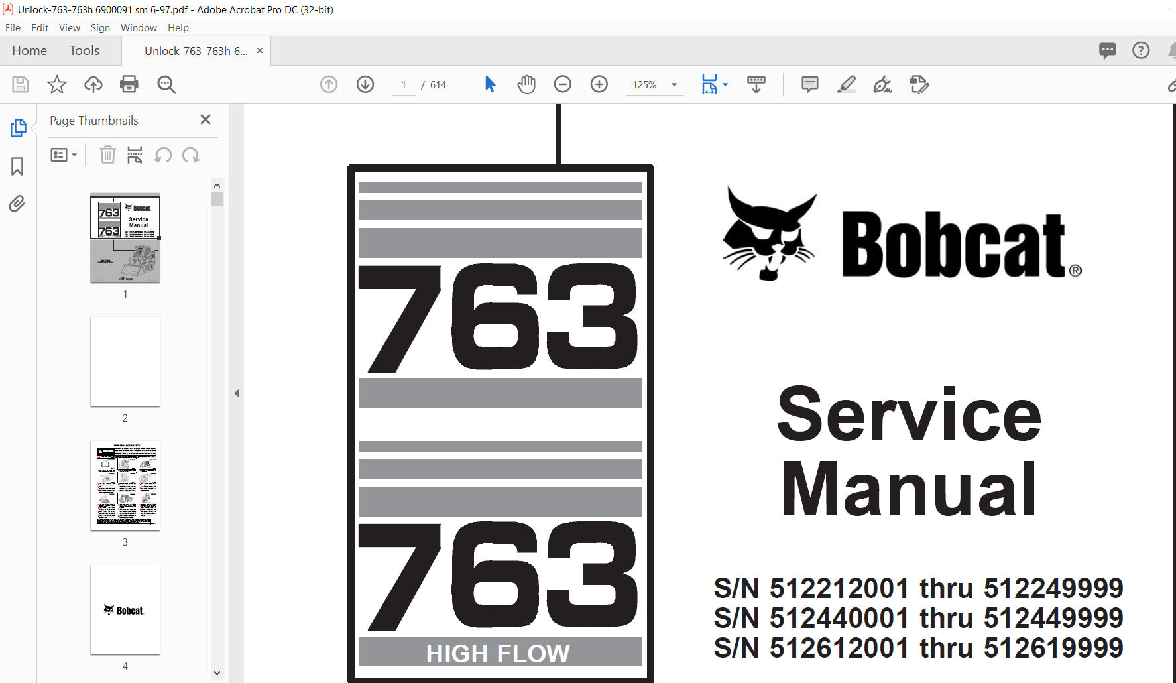Open the Bookmarks panel icon
1176x683 pixels.
(x=17, y=166)
